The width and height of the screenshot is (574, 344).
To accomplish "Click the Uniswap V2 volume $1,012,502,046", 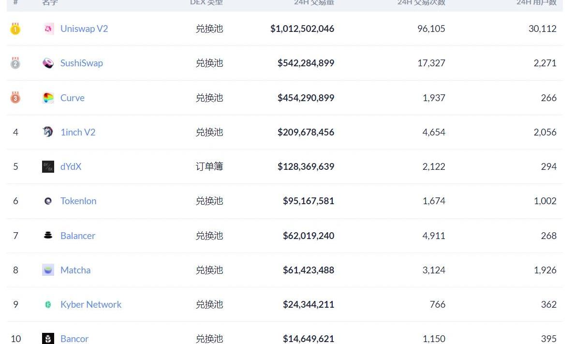I will (302, 29).
